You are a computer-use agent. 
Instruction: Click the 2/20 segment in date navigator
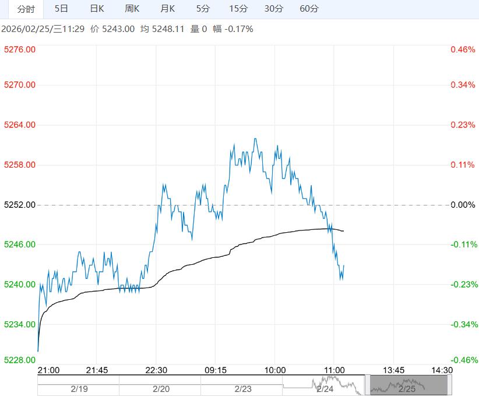click(x=160, y=388)
